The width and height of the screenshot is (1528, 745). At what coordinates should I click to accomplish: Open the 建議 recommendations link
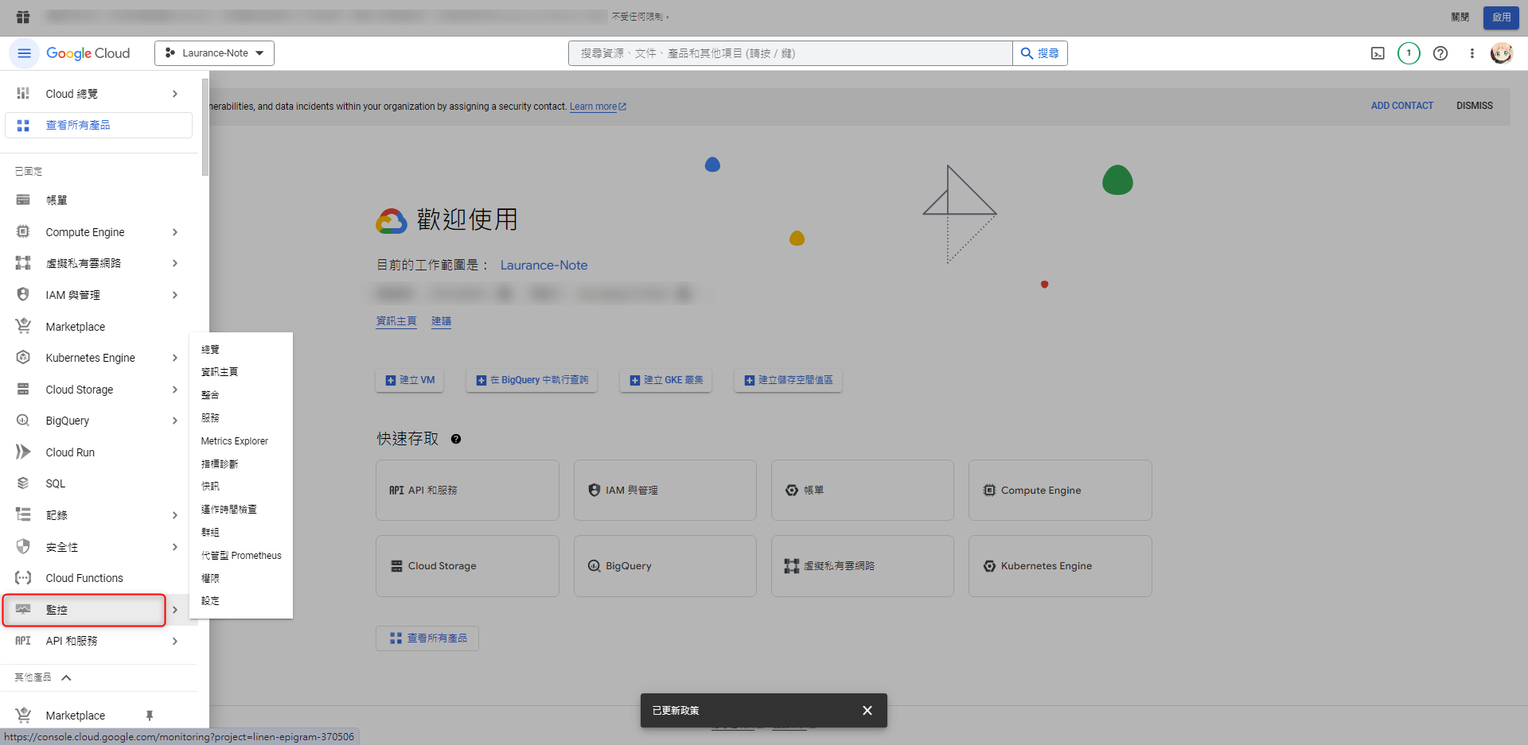441,321
